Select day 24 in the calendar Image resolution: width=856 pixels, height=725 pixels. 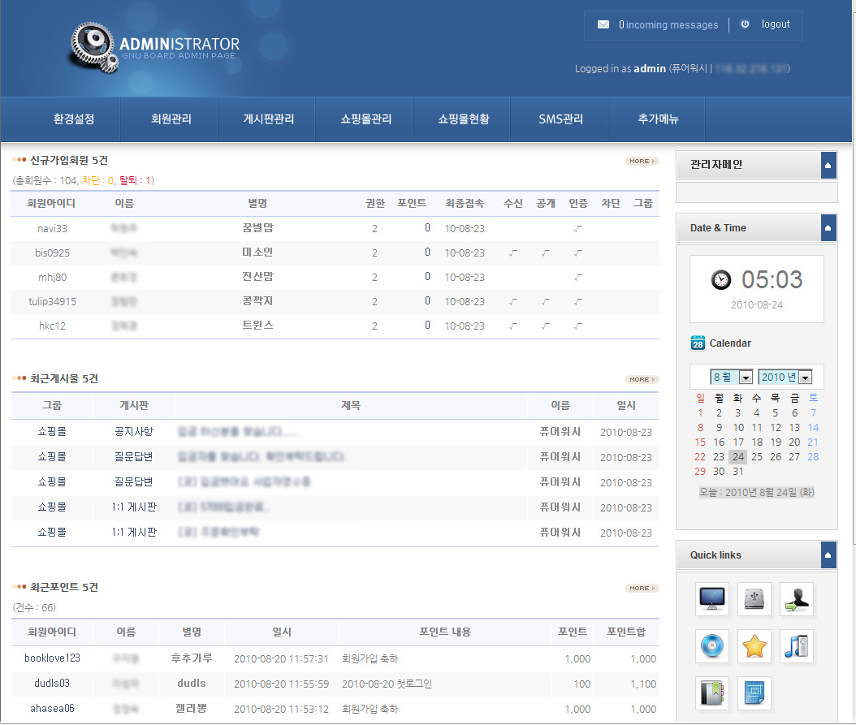coord(737,456)
